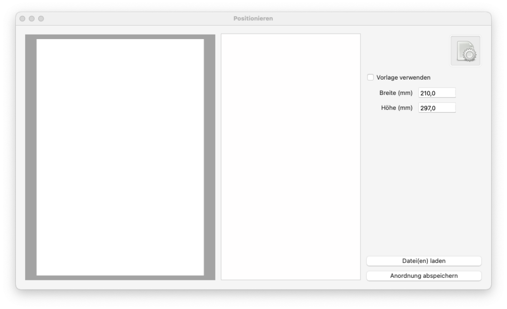
Task: Click the gray bottom margin below the page
Action: tap(120, 277)
